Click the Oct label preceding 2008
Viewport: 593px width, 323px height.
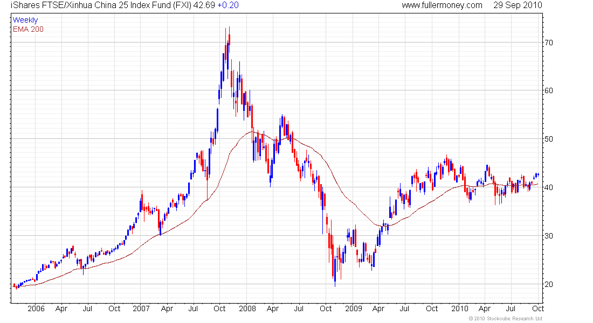219,308
